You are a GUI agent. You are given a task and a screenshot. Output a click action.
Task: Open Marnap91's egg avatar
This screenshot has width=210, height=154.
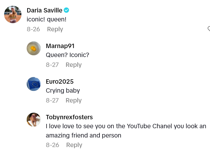34,48
